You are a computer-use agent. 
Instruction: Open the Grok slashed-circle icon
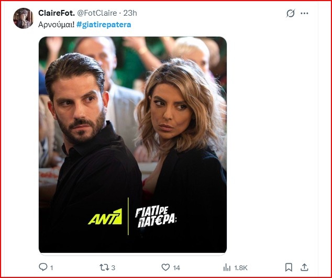point(291,14)
